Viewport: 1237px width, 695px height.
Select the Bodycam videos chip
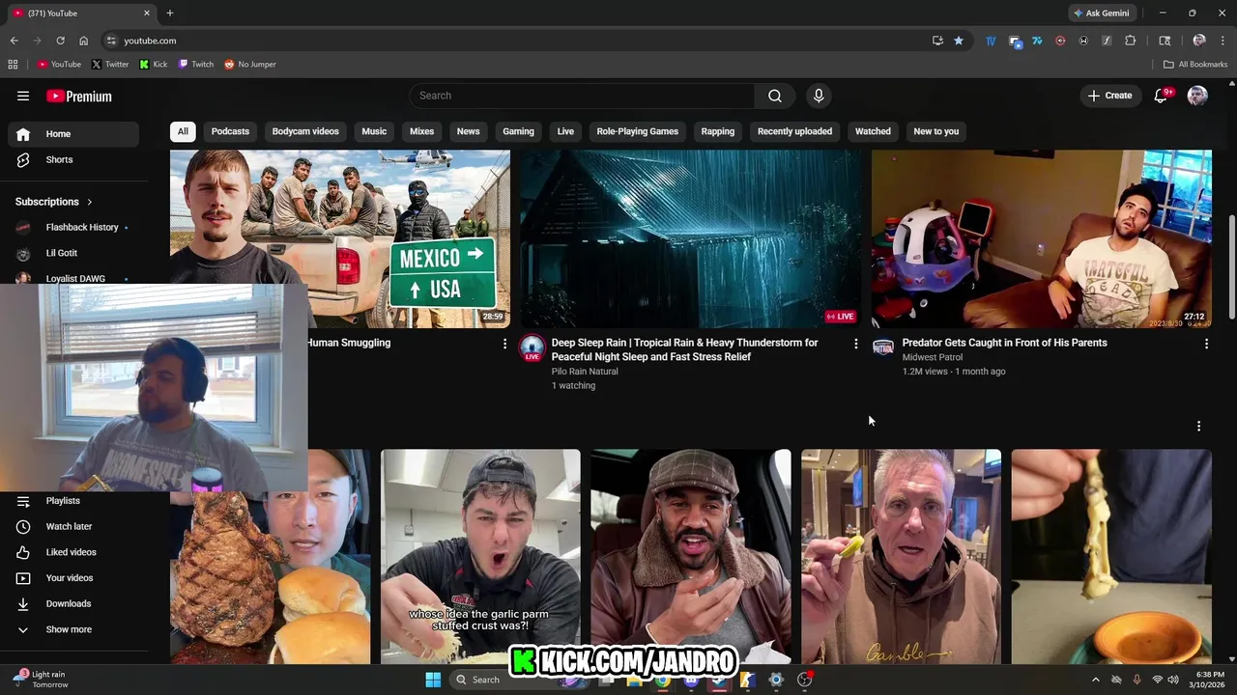pyautogui.click(x=305, y=131)
